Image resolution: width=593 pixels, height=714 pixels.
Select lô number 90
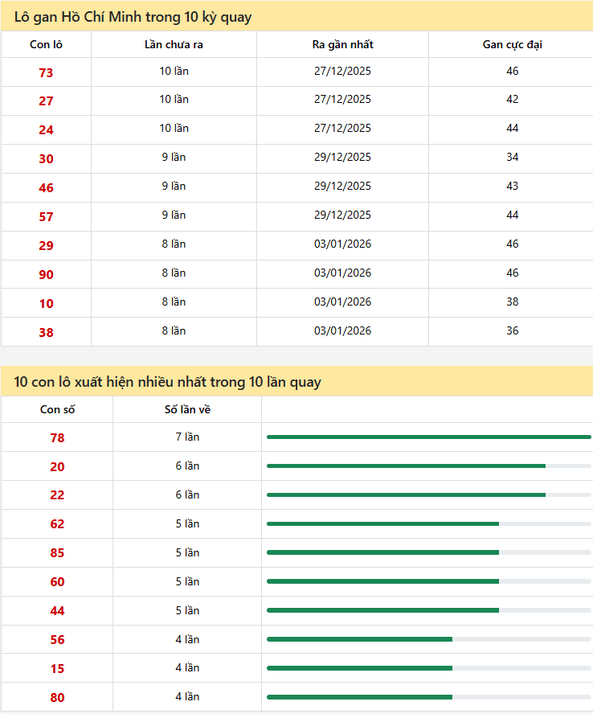(x=46, y=274)
